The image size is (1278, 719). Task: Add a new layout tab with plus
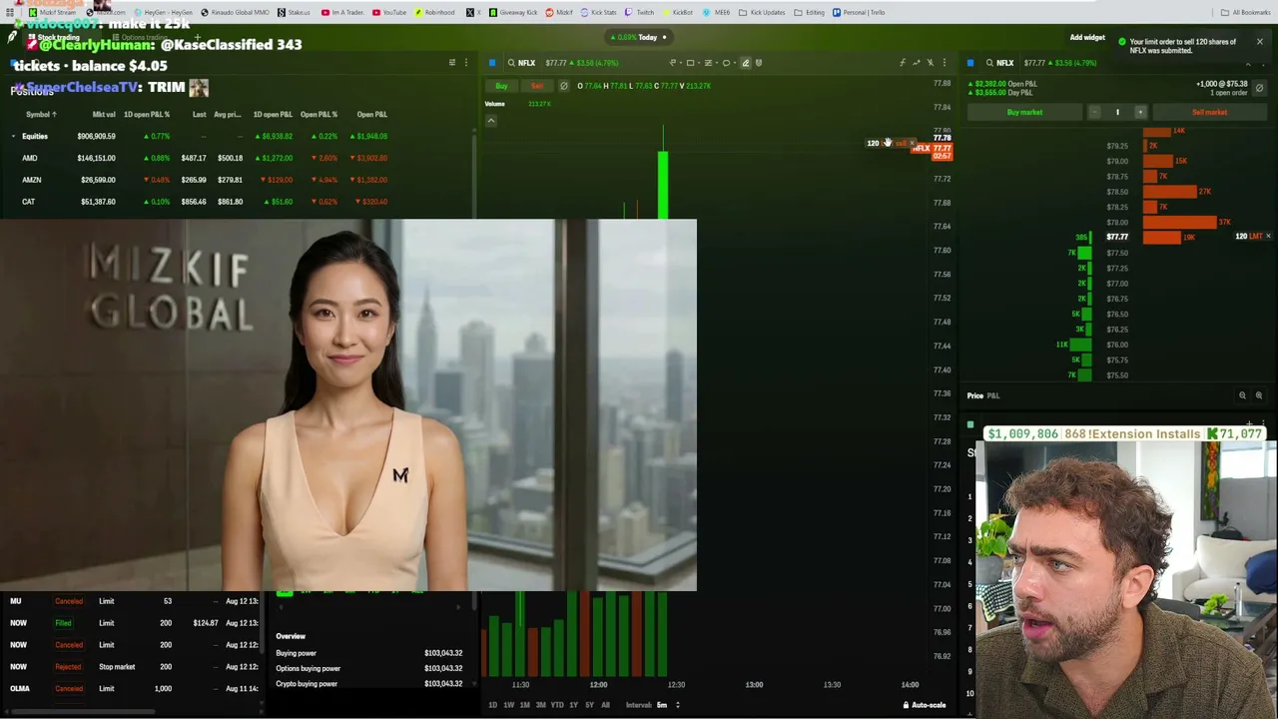(x=197, y=37)
